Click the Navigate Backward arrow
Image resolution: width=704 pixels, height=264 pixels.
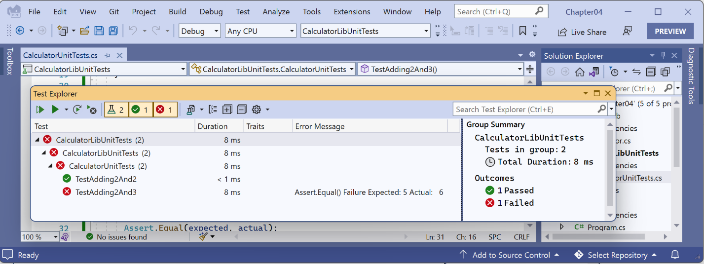pyautogui.click(x=20, y=31)
